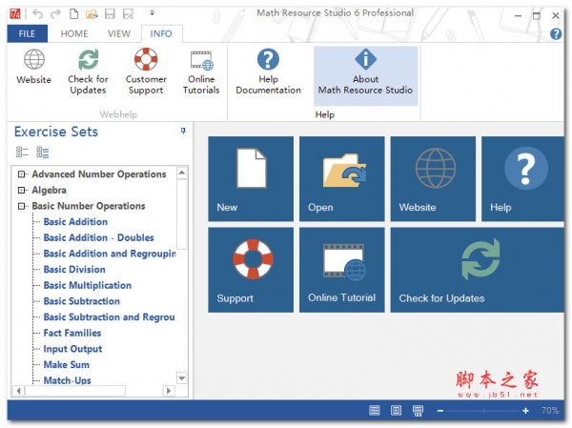Click the tree scroll down arrow
The height and width of the screenshot is (428, 572).
coord(182,378)
